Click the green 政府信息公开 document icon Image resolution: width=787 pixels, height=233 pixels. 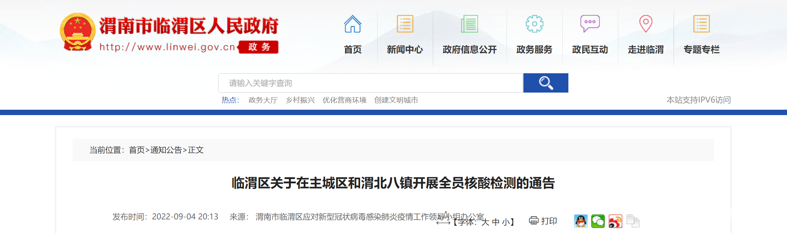pyautogui.click(x=469, y=24)
